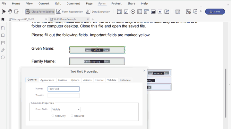Open the page thumbnails panel
This screenshot has height=129, width=231.
click(x=3, y=28)
